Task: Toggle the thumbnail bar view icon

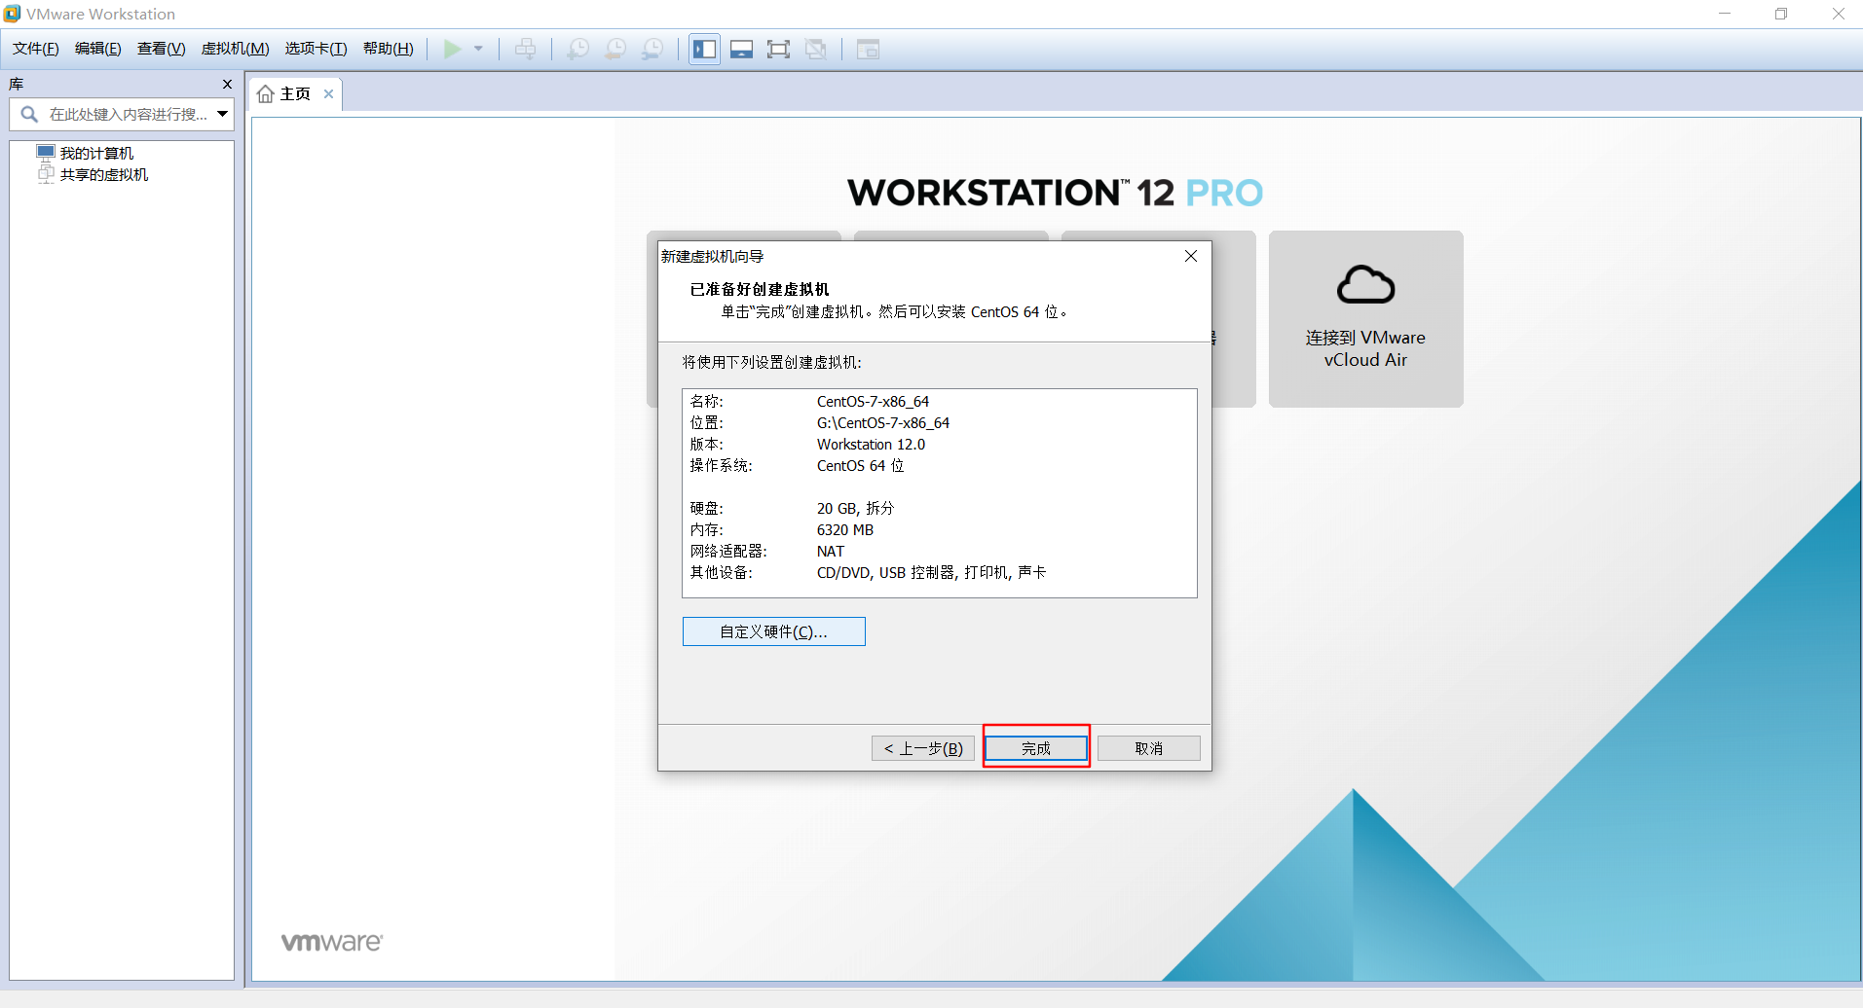Action: tap(742, 49)
